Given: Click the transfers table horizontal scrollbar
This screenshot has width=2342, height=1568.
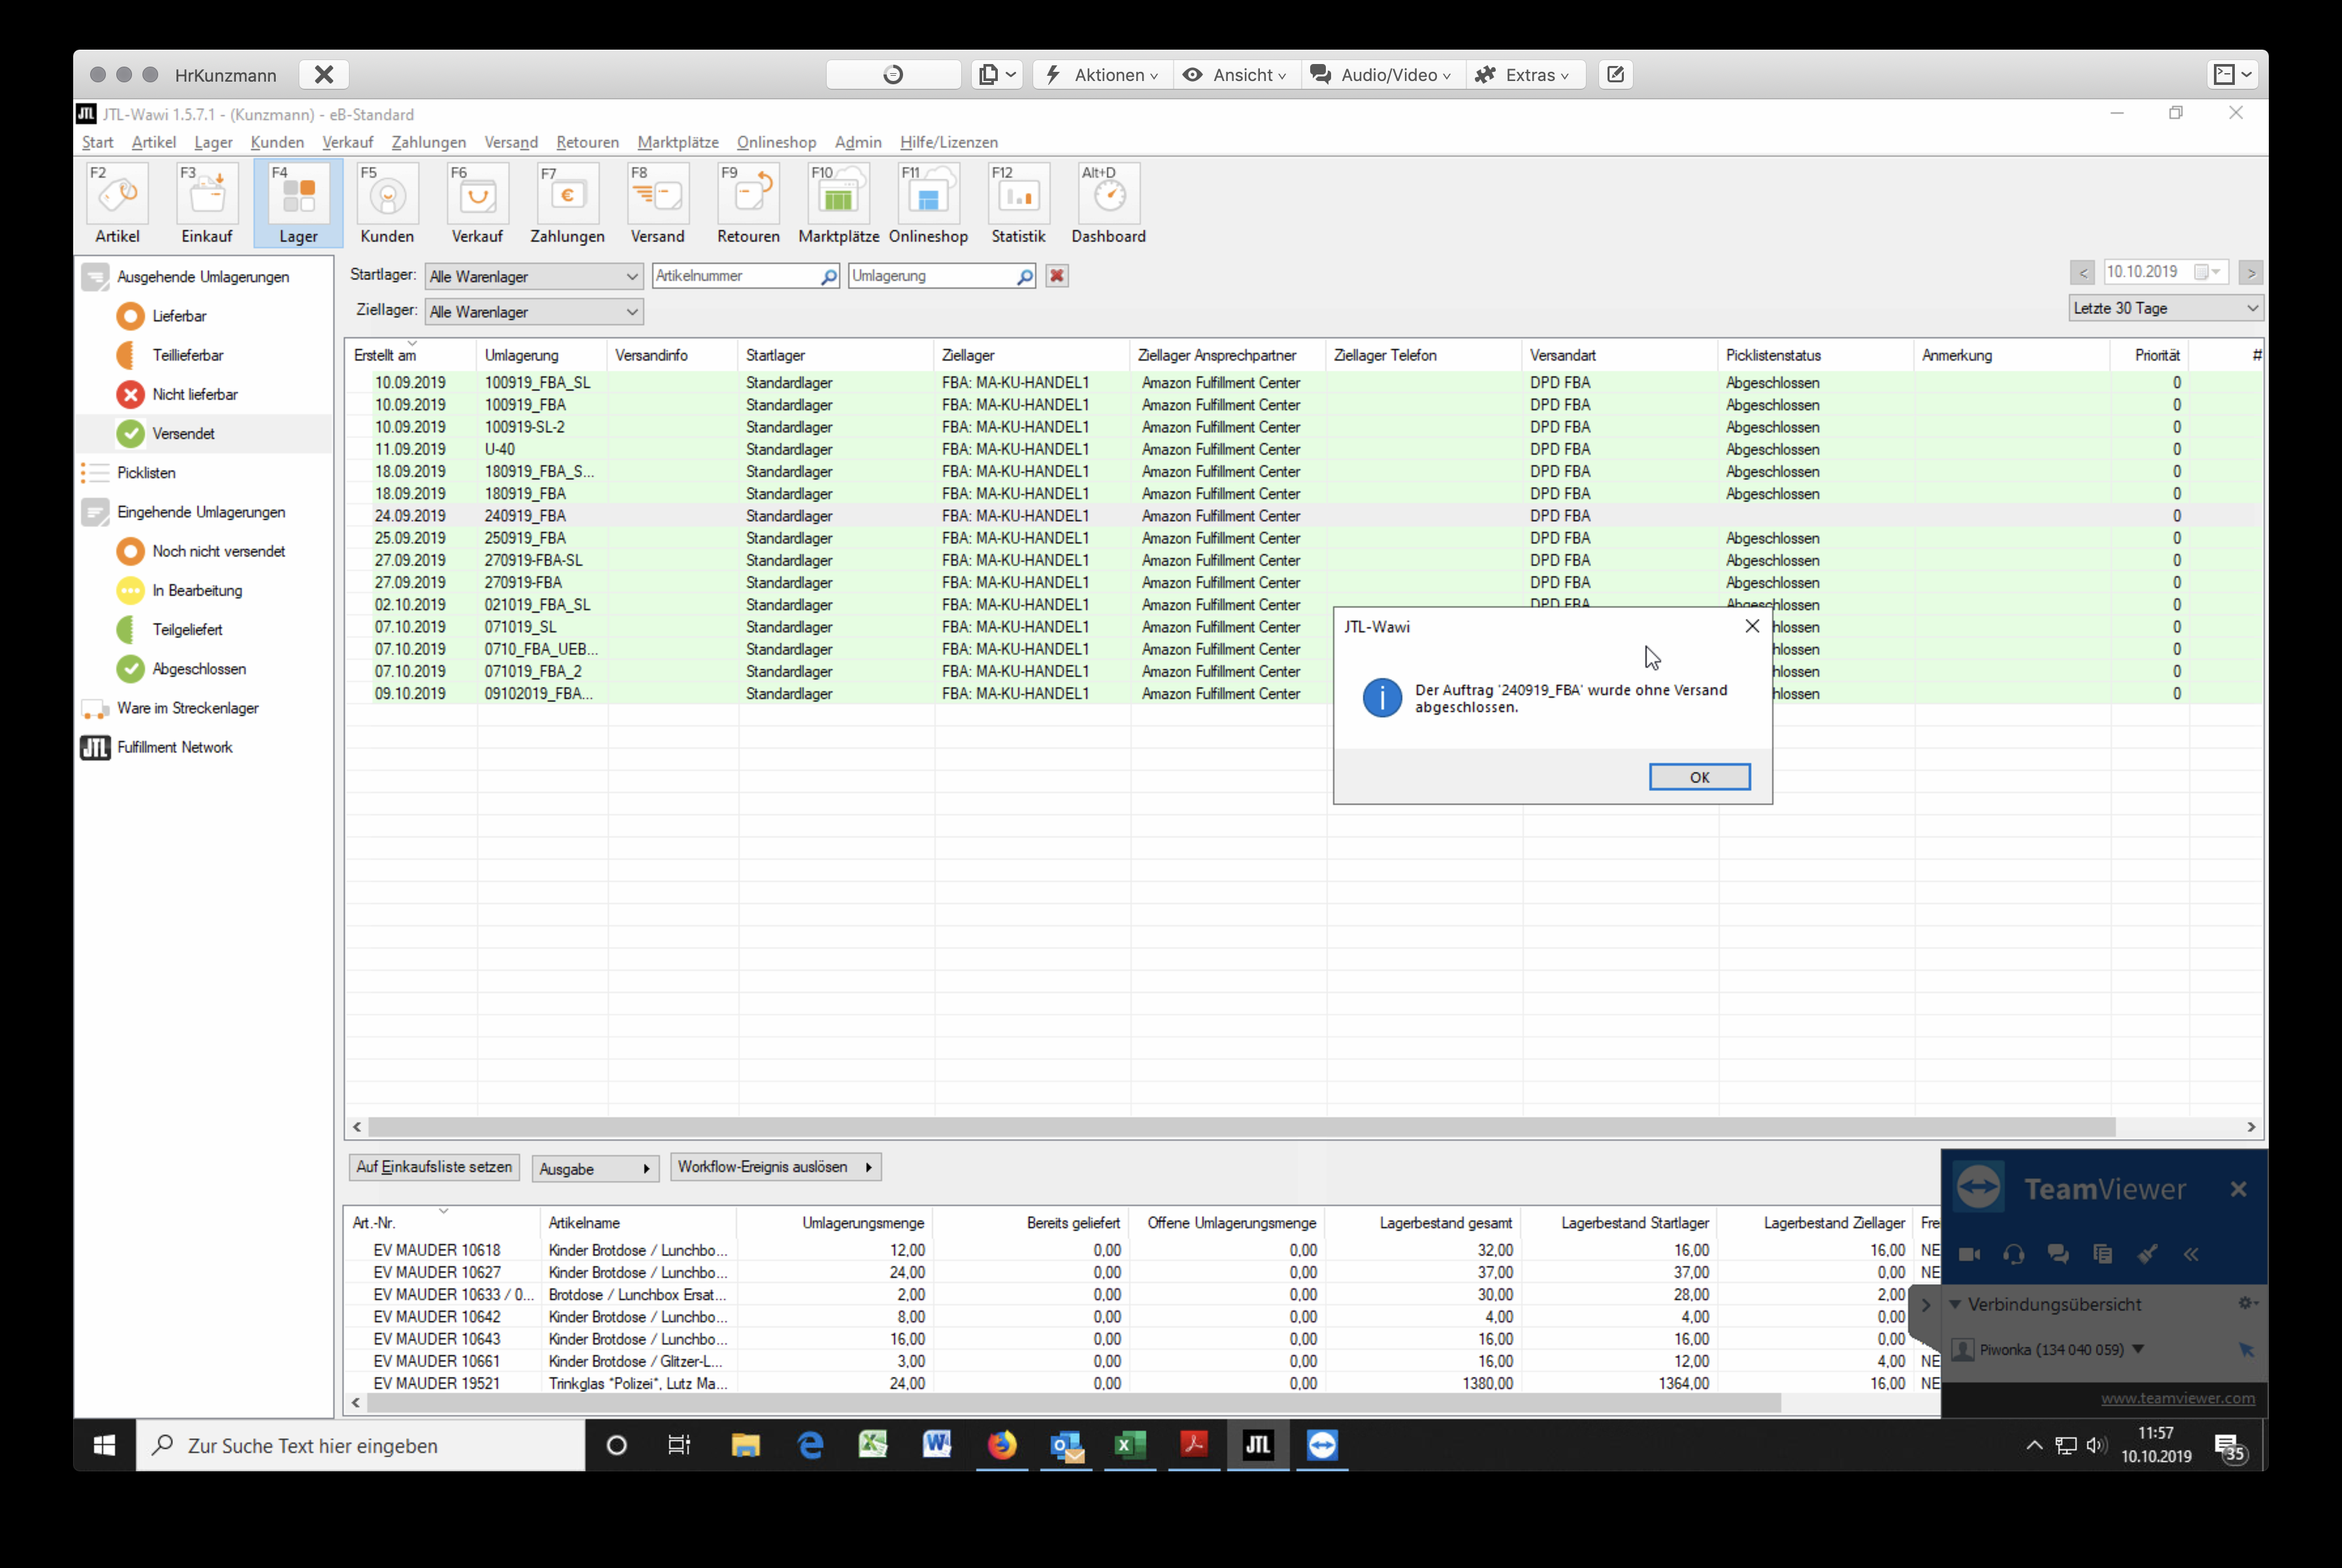Looking at the screenshot, I should pyautogui.click(x=1240, y=1127).
